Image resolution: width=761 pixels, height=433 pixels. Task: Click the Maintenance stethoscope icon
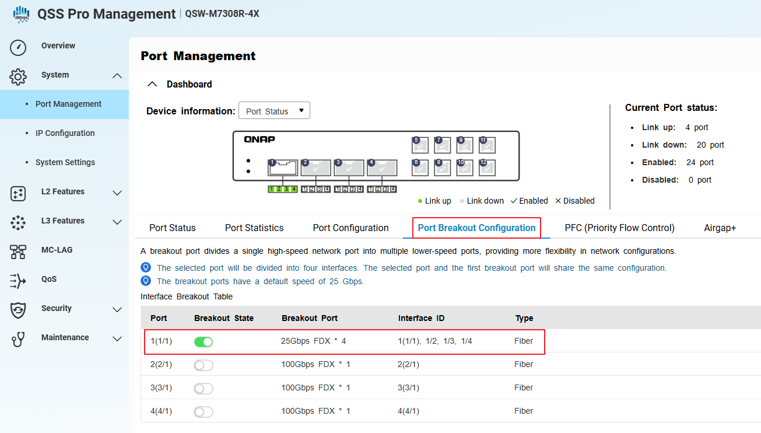click(x=19, y=339)
